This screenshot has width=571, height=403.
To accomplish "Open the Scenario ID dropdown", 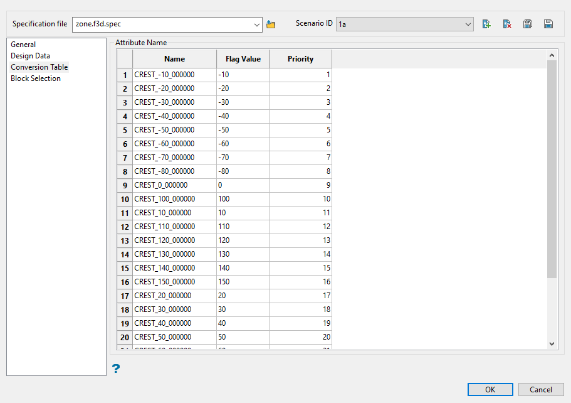I will (468, 24).
